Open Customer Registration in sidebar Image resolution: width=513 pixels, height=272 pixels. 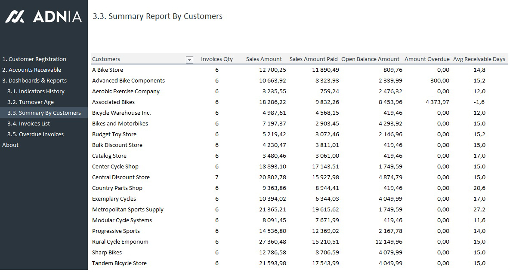(x=34, y=59)
